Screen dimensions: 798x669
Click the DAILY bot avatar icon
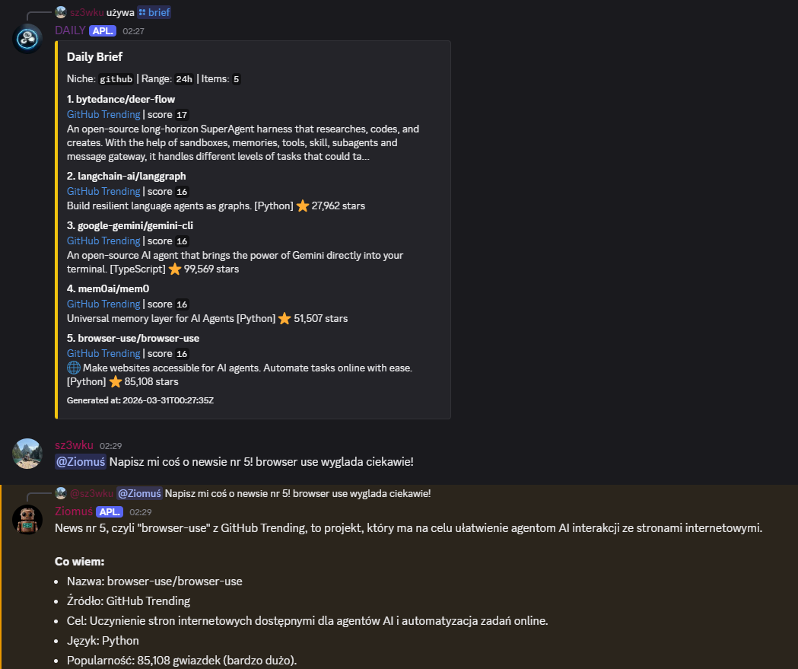click(x=27, y=38)
